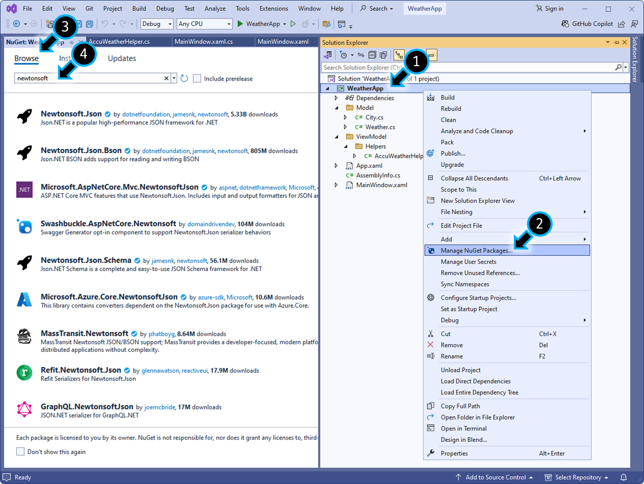Click the Save All toolbar icon
The image size is (644, 484).
[x=90, y=24]
